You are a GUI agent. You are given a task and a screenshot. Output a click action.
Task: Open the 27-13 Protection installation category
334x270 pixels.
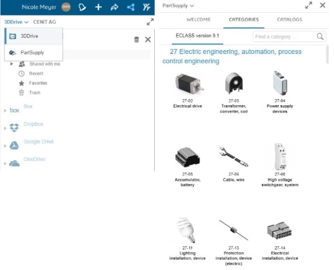(234, 243)
